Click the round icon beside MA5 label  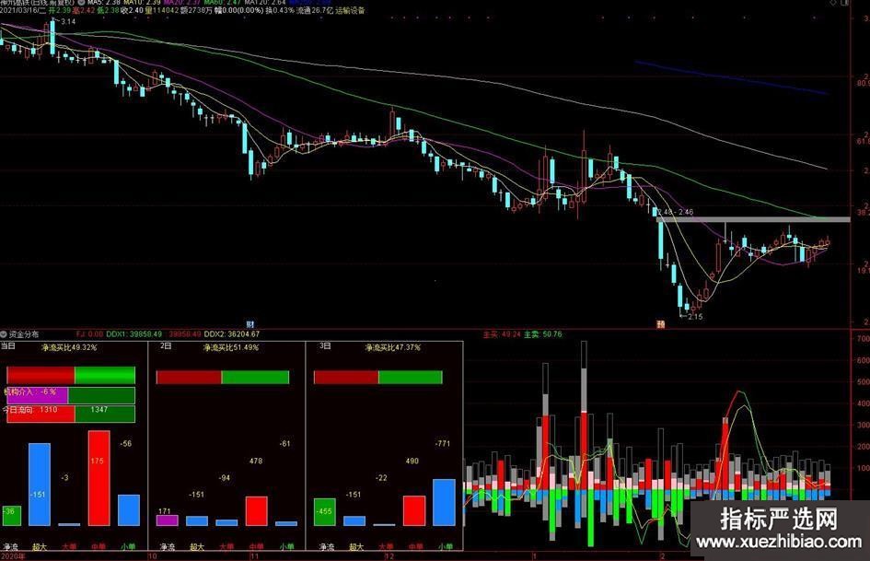pos(83,4)
